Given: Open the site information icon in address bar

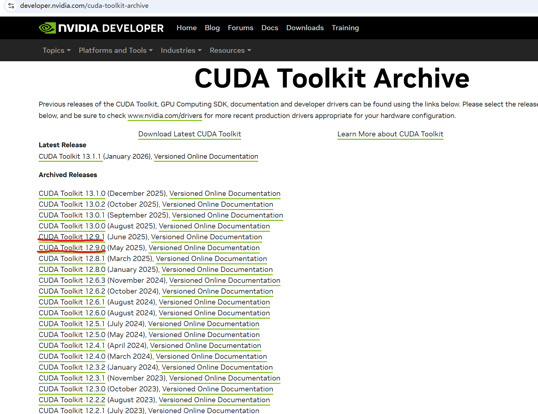Looking at the screenshot, I should click(11, 6).
